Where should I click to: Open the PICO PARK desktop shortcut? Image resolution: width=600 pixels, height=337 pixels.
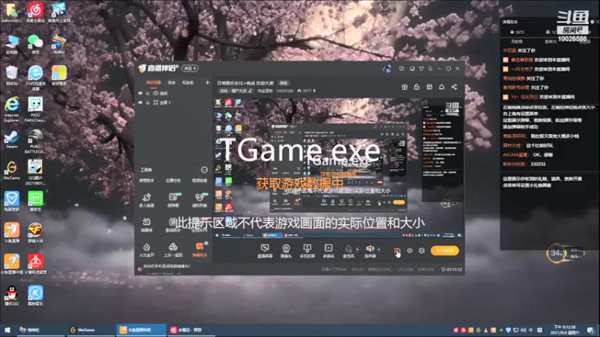click(x=35, y=109)
